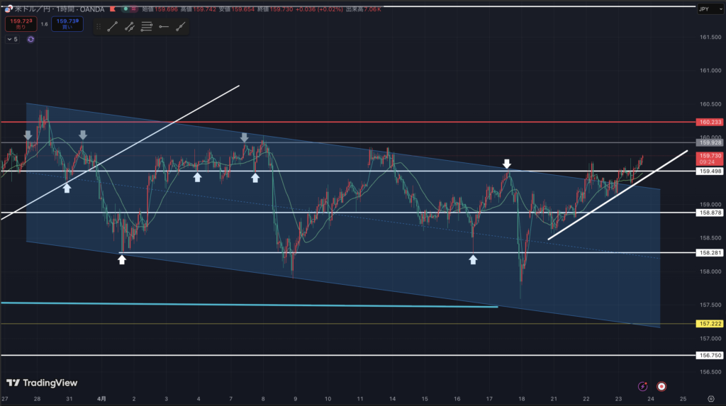The image size is (726, 406).
Task: Select the last diagonal line tool in toolbar
Action: [x=181, y=27]
